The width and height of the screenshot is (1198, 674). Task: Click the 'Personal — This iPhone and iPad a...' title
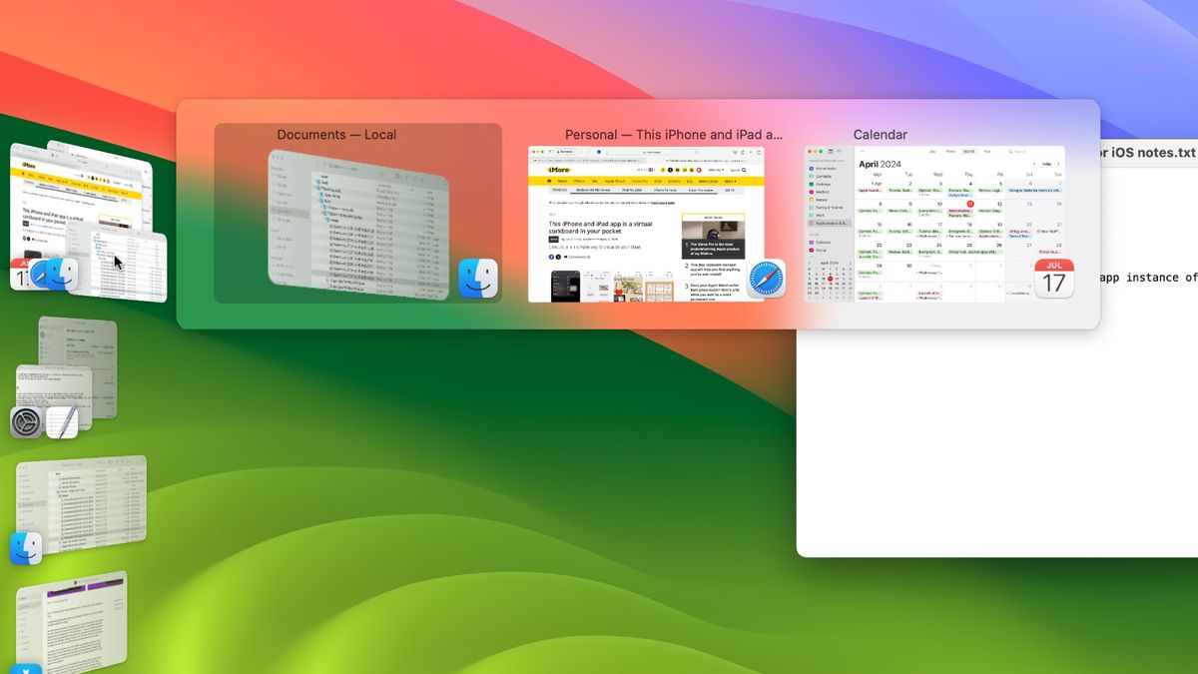point(675,135)
